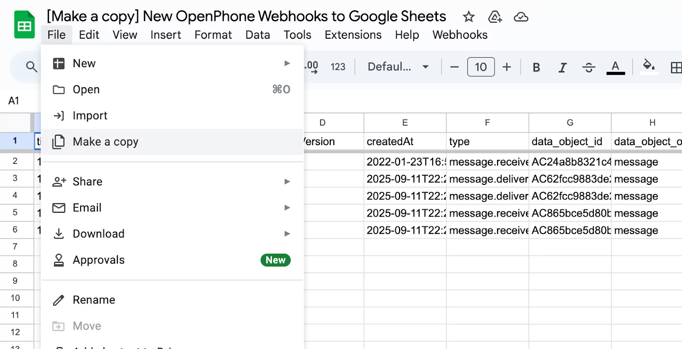Click the borders toolbar icon
Image resolution: width=682 pixels, height=349 pixels.
pos(676,67)
